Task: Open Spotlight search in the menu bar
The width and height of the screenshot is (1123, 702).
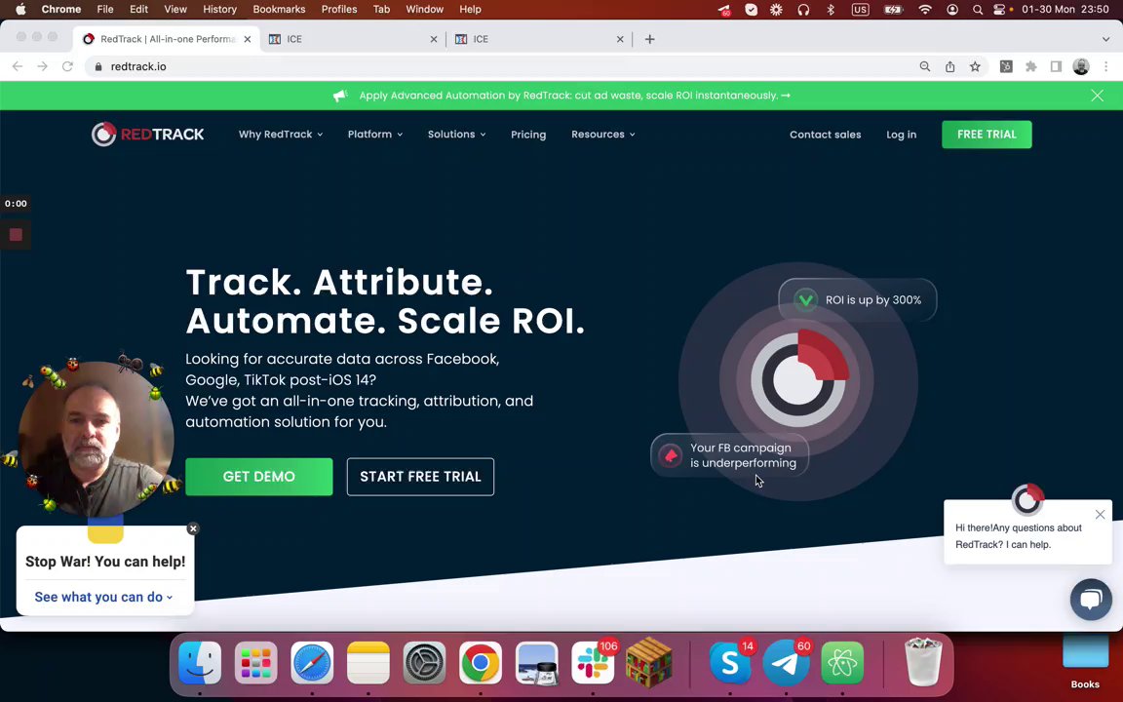Action: (978, 10)
